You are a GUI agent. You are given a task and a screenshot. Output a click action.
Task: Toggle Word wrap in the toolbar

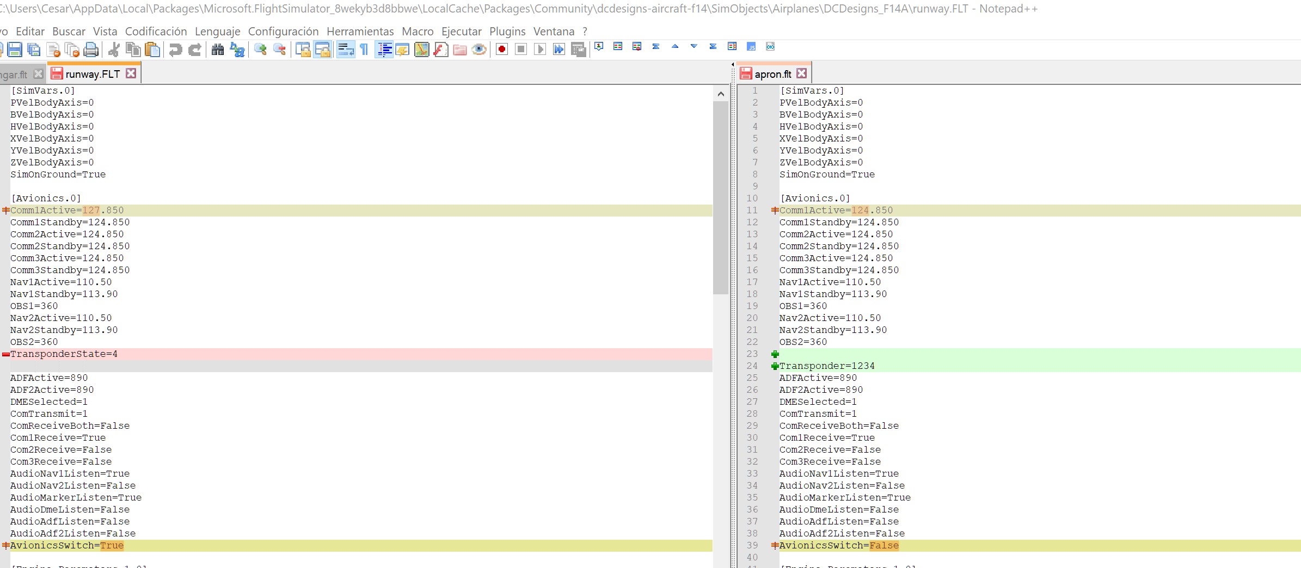click(x=345, y=50)
